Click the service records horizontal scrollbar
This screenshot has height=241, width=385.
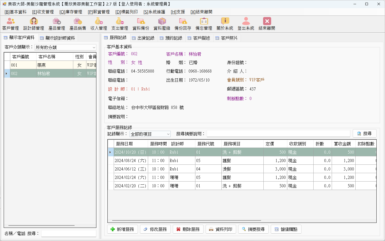186,220
